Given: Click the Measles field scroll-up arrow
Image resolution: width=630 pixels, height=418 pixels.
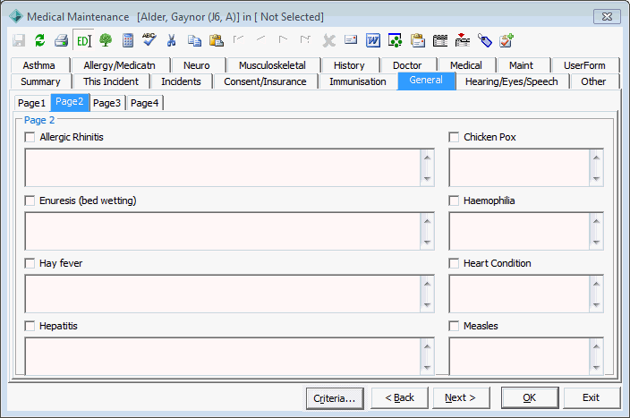Looking at the screenshot, I should 596,346.
